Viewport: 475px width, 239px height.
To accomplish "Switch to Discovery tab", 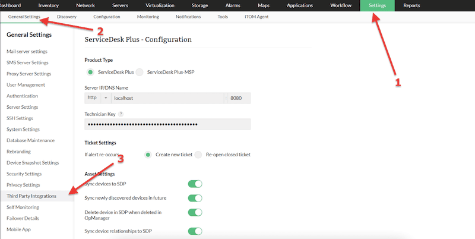I will [66, 17].
